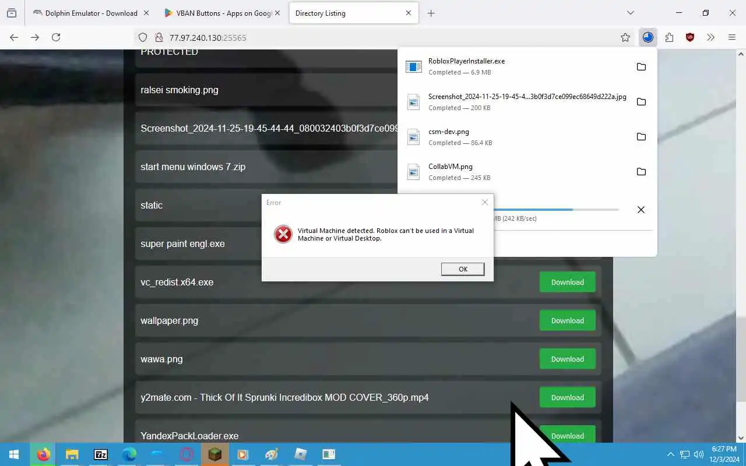The height and width of the screenshot is (466, 746).
Task: Open RobloxPlayerInstaller.exe from downloads list
Action: point(516,66)
